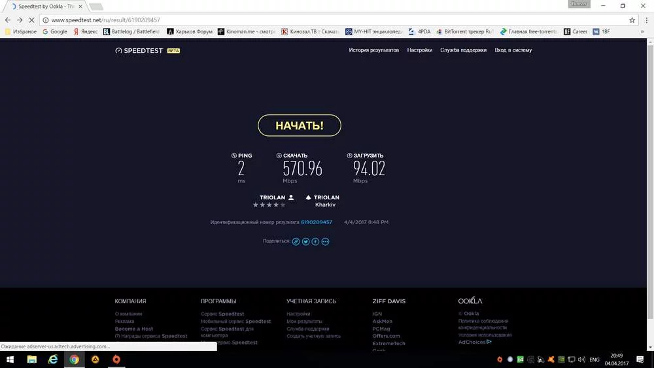Image resolution: width=654 pixels, height=368 pixels.
Task: Open the Windows Start menu
Action: pos(10,360)
